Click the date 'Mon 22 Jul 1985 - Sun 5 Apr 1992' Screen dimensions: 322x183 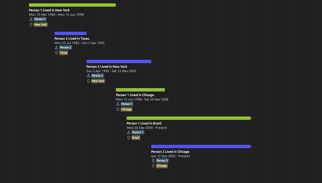(x=79, y=43)
